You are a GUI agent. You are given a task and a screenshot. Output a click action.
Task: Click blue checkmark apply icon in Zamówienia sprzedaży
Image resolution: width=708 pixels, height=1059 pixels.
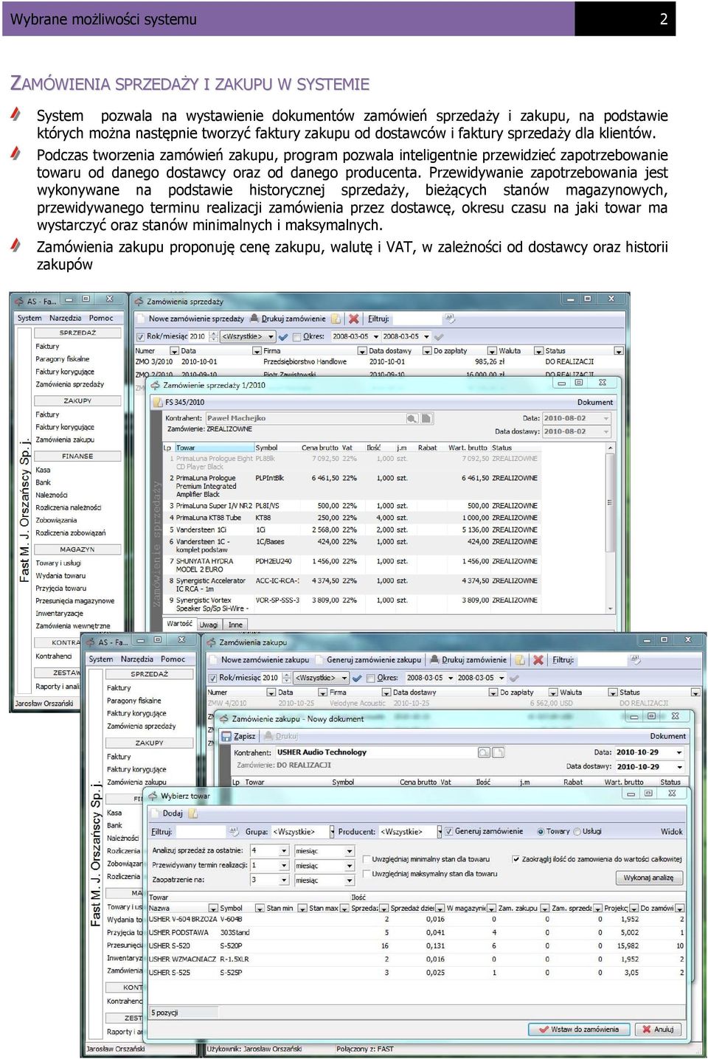tap(283, 336)
